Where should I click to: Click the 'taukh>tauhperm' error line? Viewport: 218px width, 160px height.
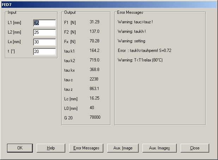[145, 51]
